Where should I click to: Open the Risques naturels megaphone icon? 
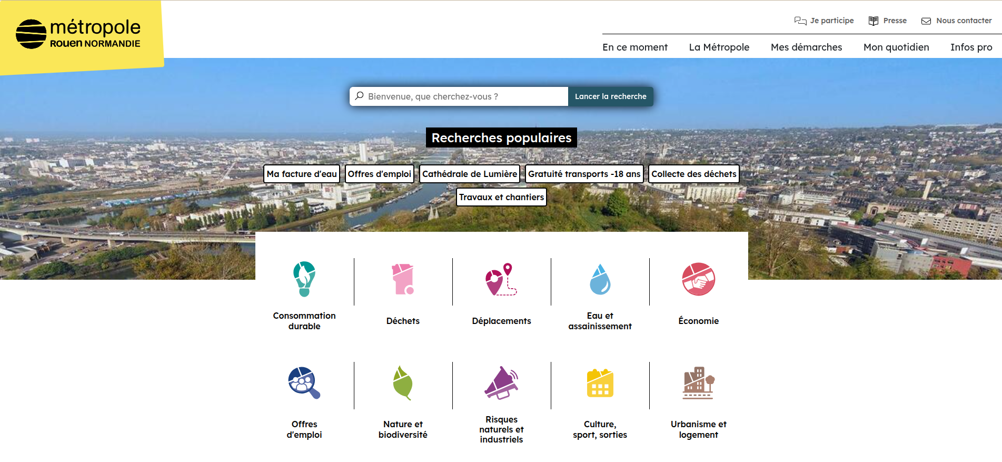point(501,383)
